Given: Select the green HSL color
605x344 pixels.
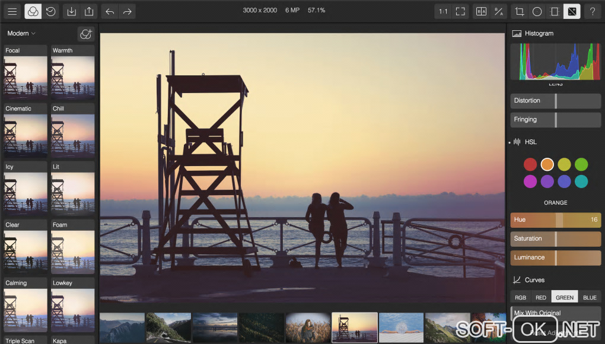Looking at the screenshot, I should [x=581, y=164].
